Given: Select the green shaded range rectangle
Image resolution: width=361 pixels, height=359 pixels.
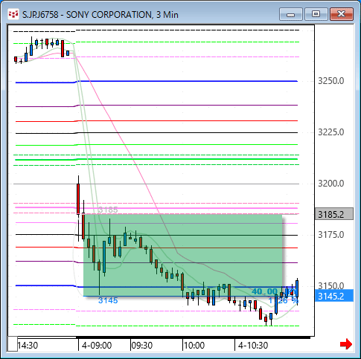Looking at the screenshot, I should click(x=183, y=255).
